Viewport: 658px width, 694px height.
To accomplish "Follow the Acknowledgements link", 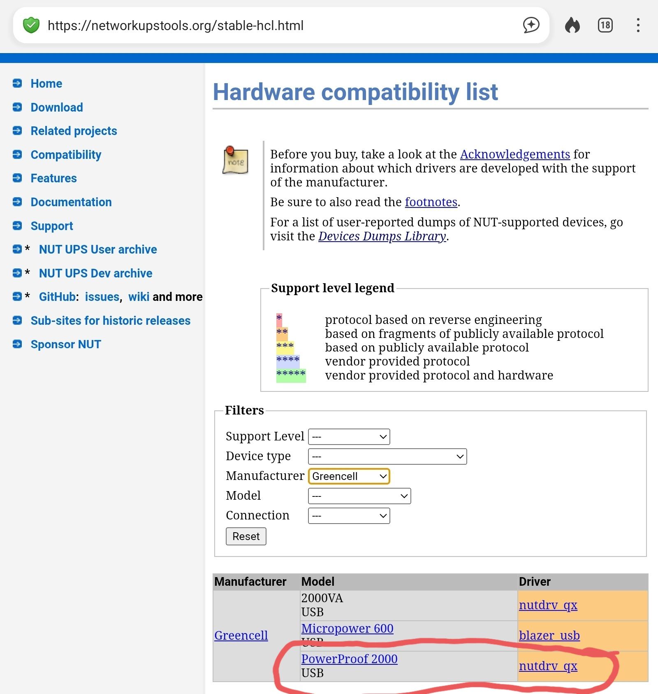I will click(x=515, y=154).
